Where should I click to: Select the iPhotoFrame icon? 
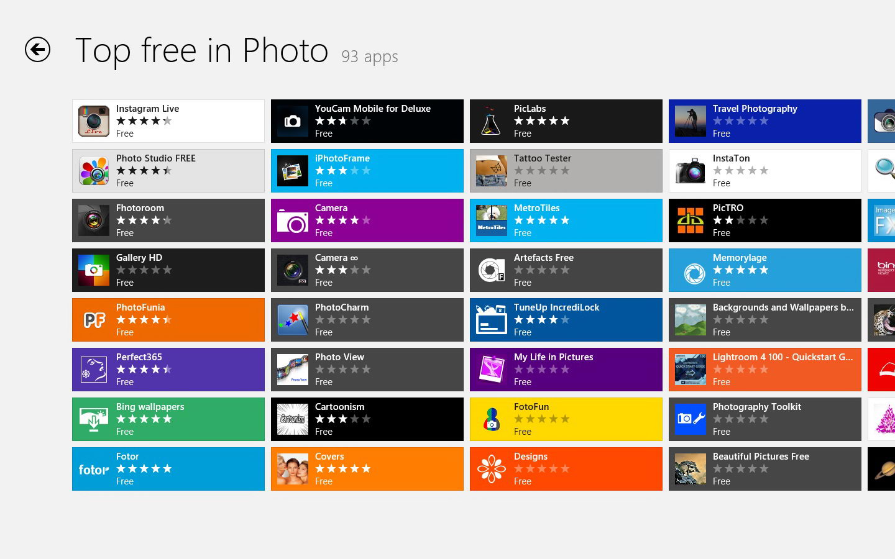(x=293, y=171)
